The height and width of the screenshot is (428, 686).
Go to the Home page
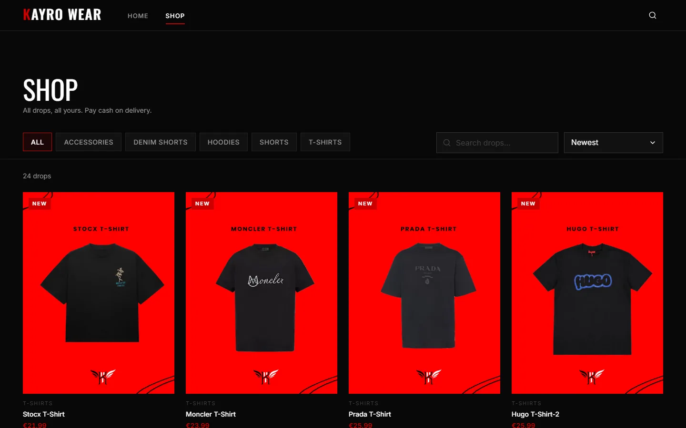coord(138,16)
